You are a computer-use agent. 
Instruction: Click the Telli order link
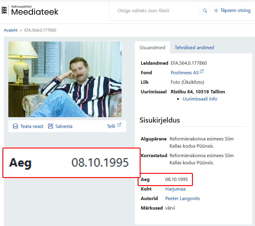[111, 126]
